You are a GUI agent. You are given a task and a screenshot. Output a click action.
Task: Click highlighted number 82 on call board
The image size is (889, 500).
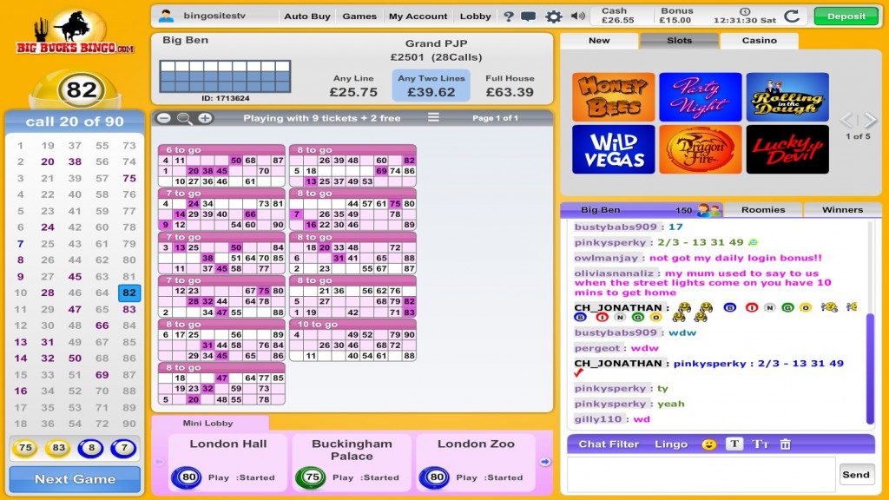pos(129,293)
